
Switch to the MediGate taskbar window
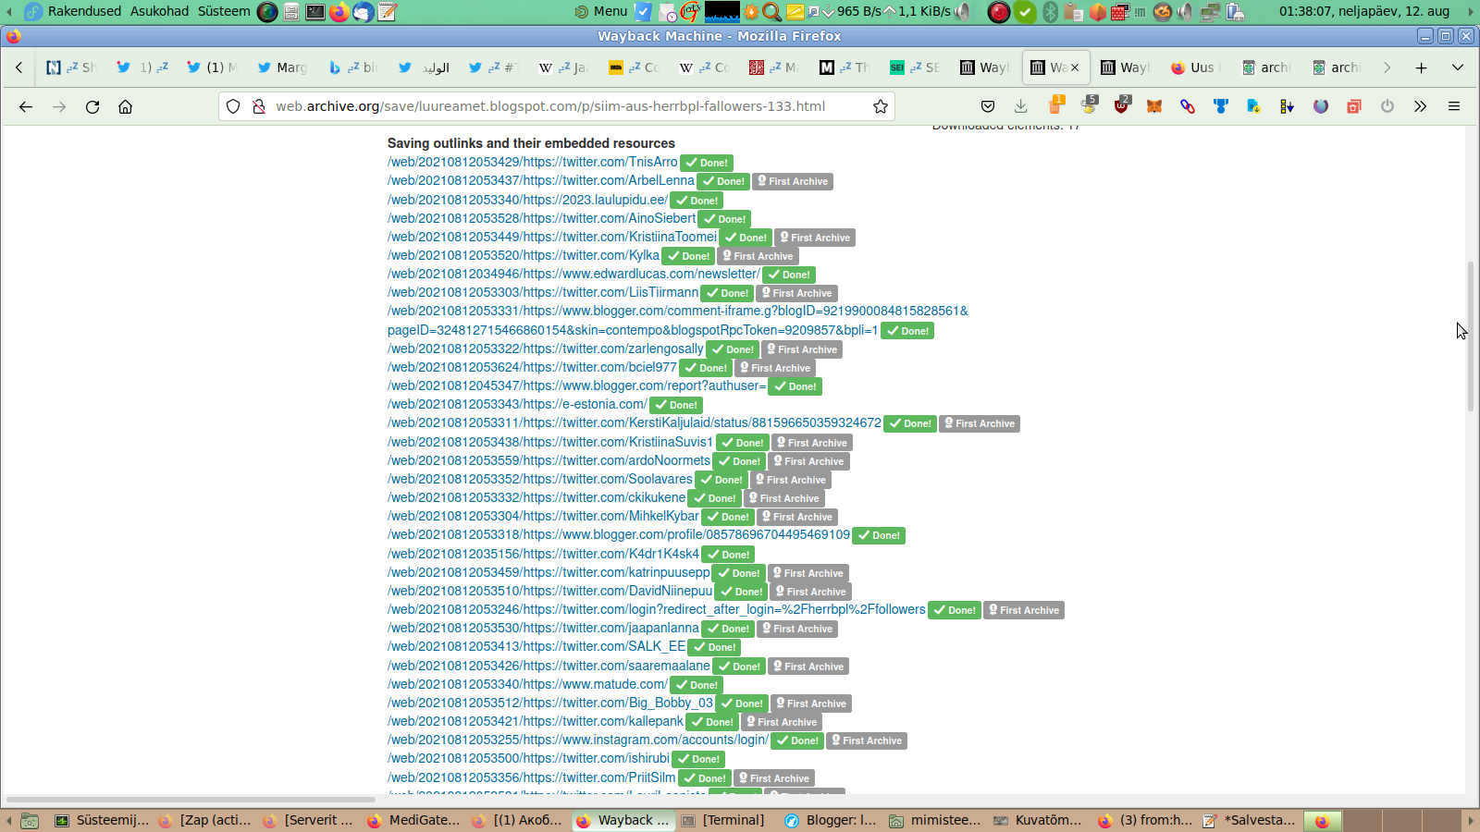point(413,820)
